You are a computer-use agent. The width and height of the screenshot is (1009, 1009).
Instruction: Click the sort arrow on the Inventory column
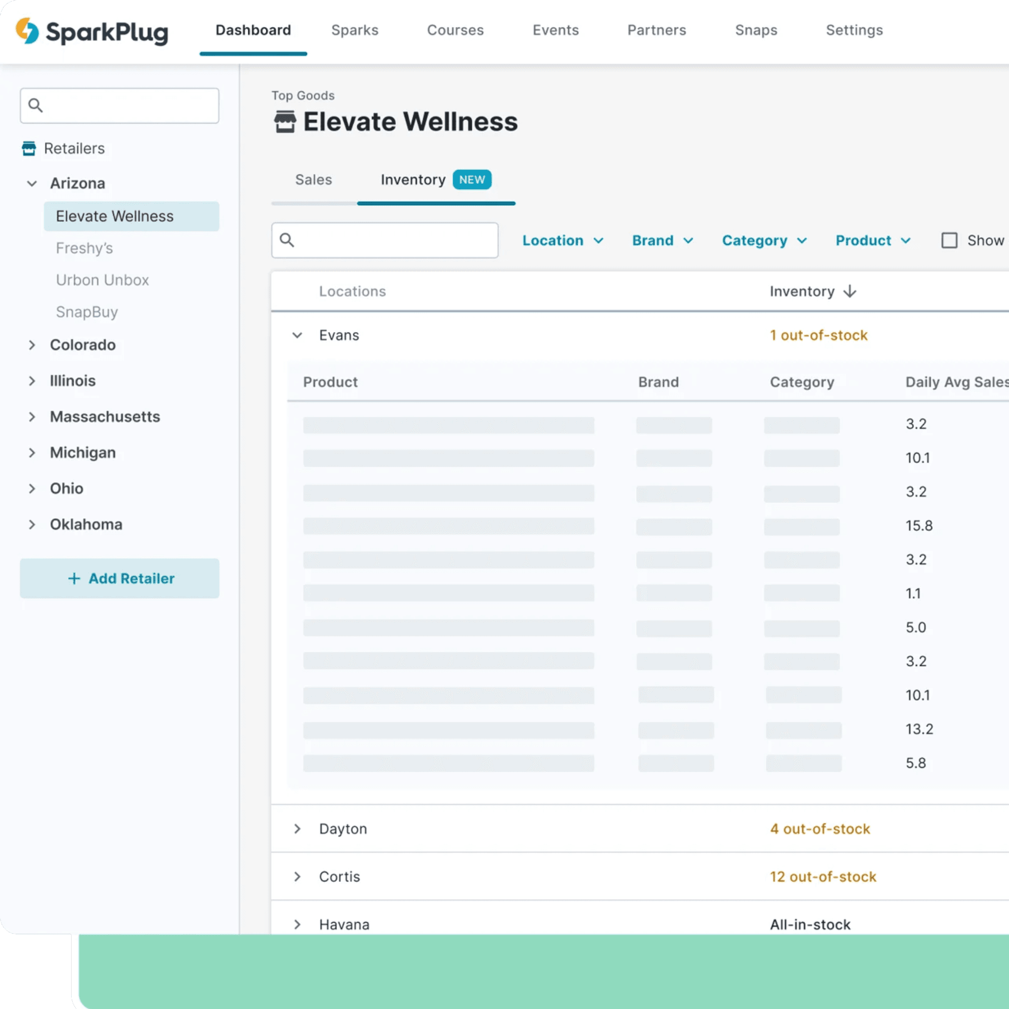pyautogui.click(x=850, y=292)
